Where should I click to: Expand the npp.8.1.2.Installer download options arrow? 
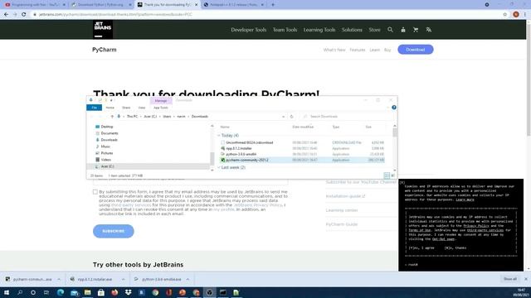pyautogui.click(x=123, y=280)
